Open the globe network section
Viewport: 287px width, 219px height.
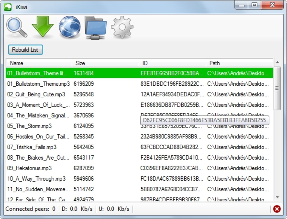click(69, 27)
